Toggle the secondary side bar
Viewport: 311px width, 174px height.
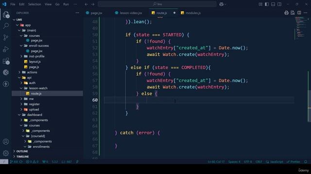coord(279,4)
